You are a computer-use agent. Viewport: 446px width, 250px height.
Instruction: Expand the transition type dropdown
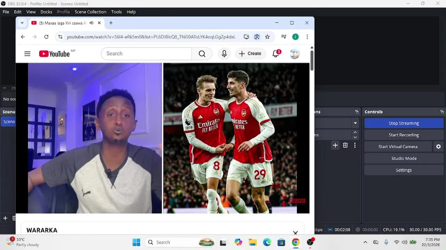click(x=355, y=123)
